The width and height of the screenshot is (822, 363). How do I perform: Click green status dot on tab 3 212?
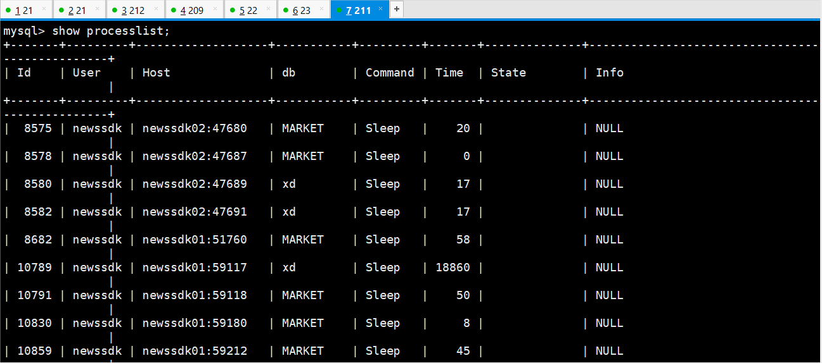coord(114,10)
